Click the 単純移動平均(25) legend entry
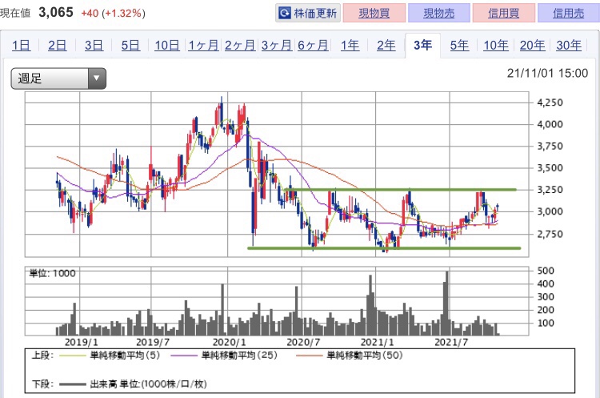This screenshot has width=600, height=398. click(239, 356)
